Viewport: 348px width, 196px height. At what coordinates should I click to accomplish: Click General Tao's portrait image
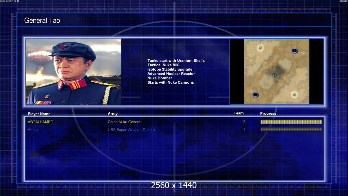74,72
